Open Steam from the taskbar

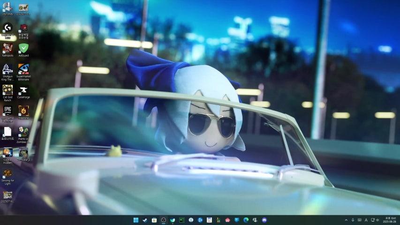click(145, 220)
